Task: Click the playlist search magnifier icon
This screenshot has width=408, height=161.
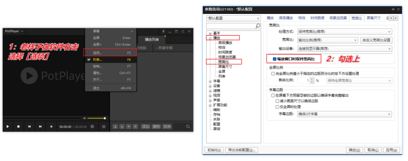Action: tap(188, 126)
